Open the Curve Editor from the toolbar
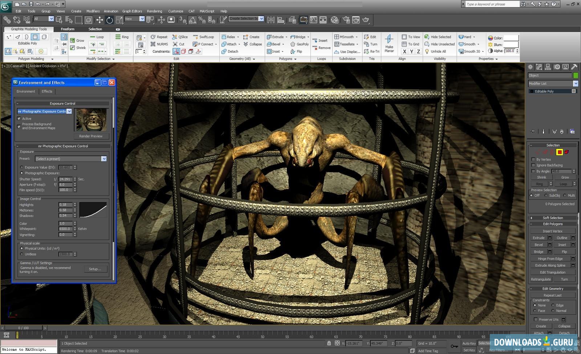This screenshot has height=354, width=581. [x=313, y=20]
